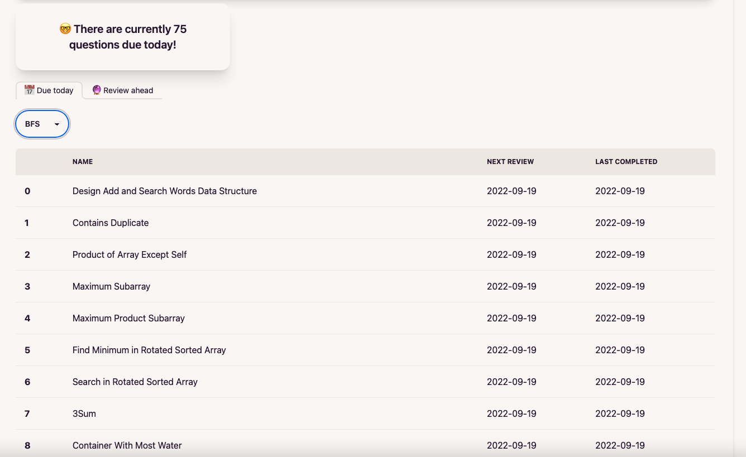Image resolution: width=746 pixels, height=457 pixels.
Task: Click last completed date of Container With Most Water
Action: click(620, 445)
